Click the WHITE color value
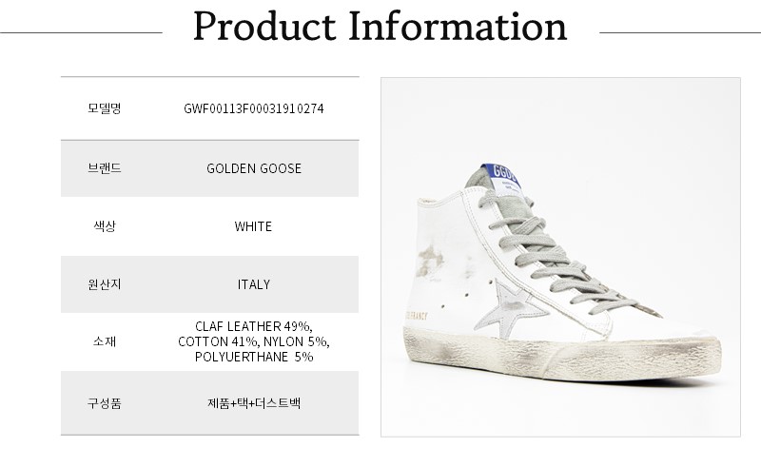 253,226
